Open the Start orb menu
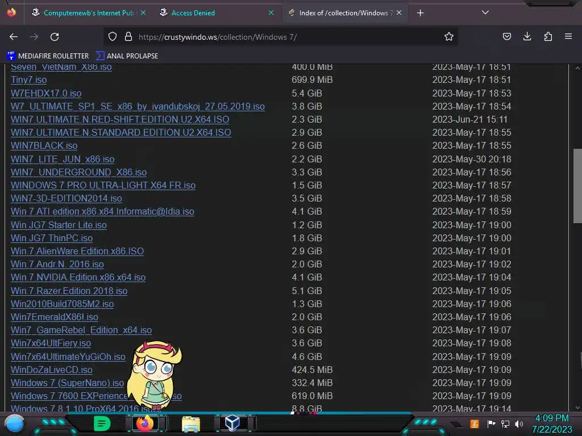 (14, 424)
